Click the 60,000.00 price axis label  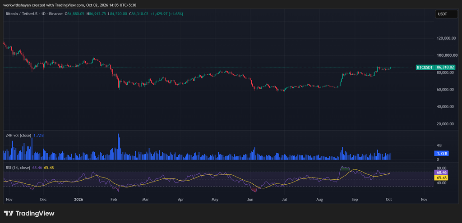[x=445, y=90]
